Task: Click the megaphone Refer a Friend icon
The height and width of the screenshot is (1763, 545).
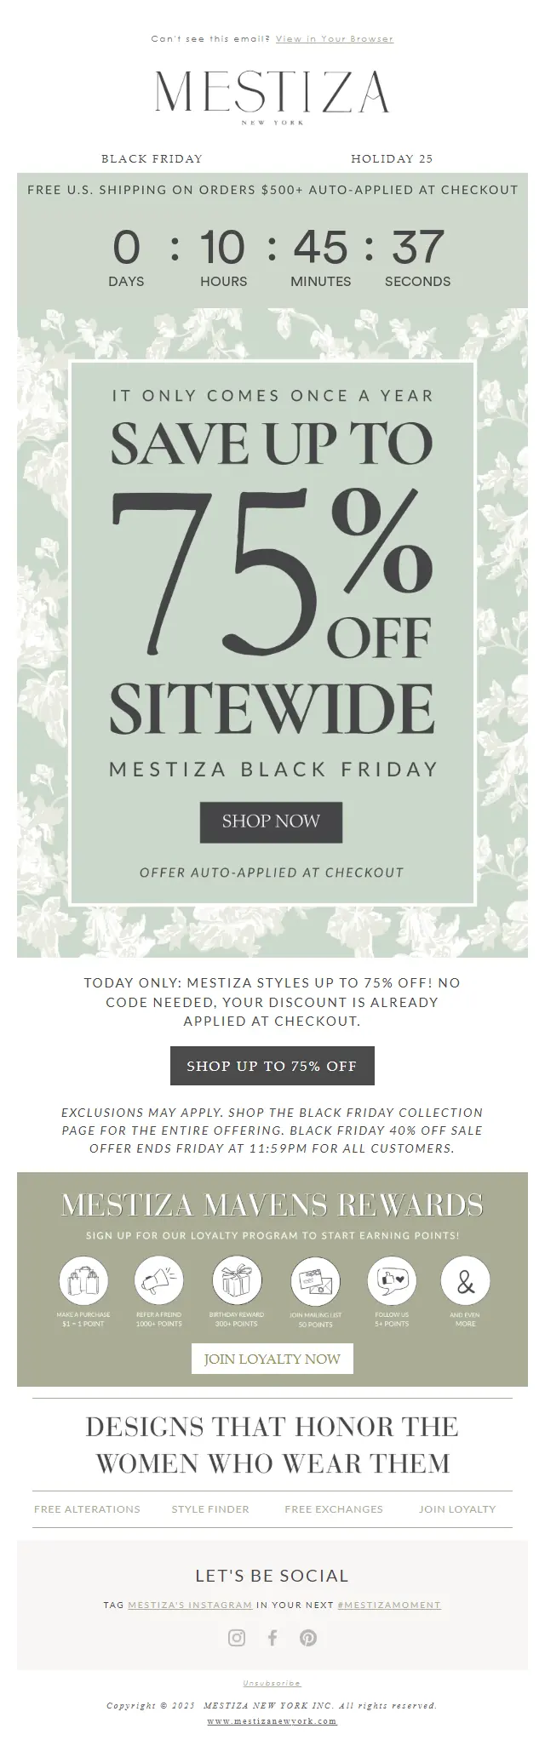Action: tap(159, 1280)
